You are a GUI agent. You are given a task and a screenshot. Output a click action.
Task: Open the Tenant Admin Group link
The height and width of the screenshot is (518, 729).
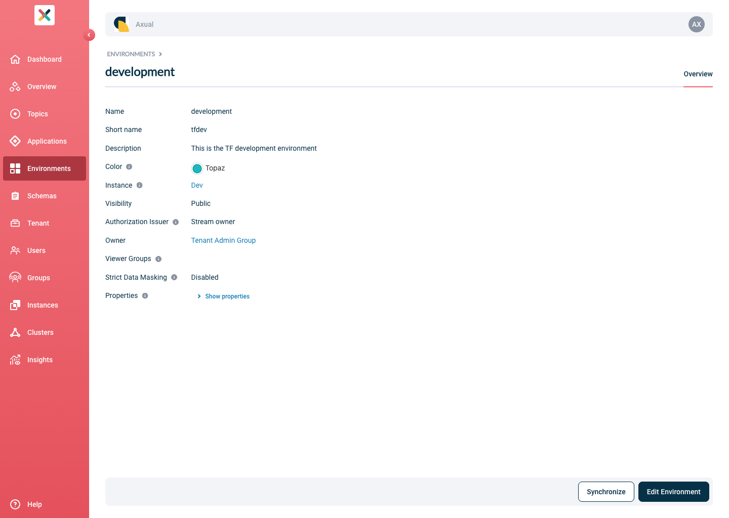223,240
